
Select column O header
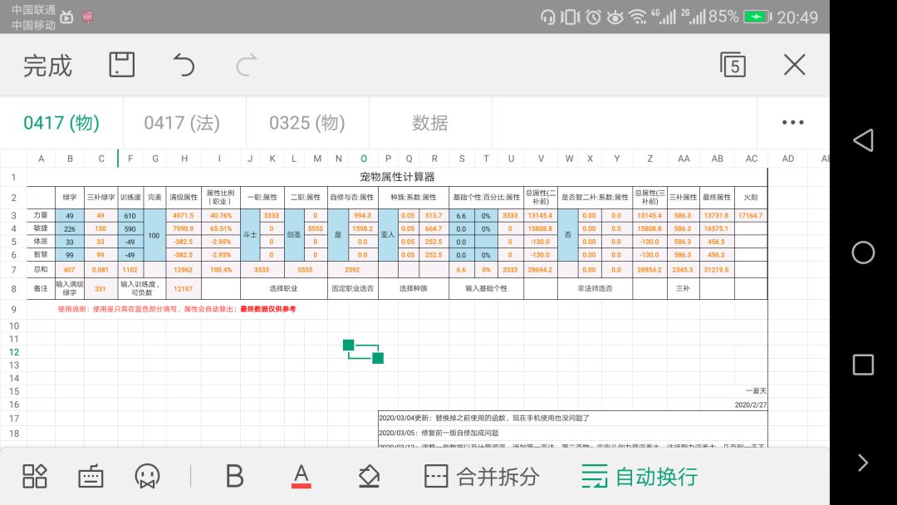[364, 159]
